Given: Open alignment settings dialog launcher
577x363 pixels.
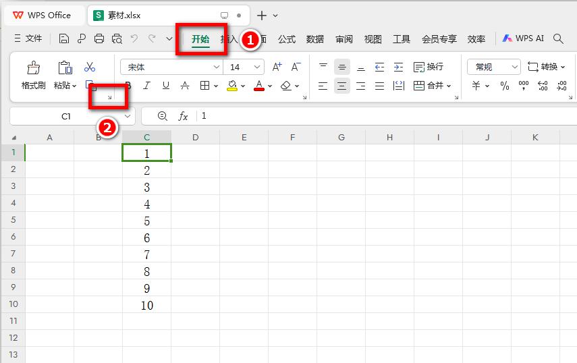Looking at the screenshot, I should pyautogui.click(x=456, y=97).
